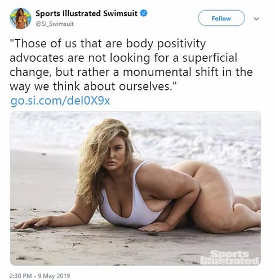
Task: Click the Follow button
Action: [221, 18]
